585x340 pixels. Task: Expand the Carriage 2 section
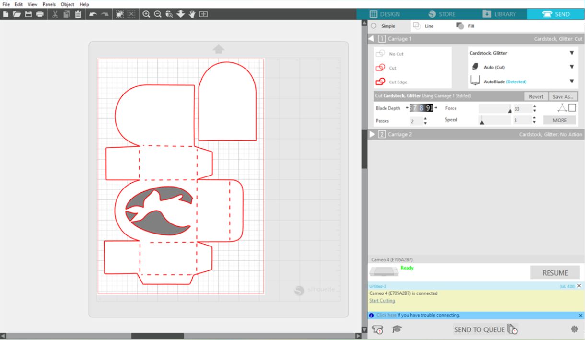(373, 134)
